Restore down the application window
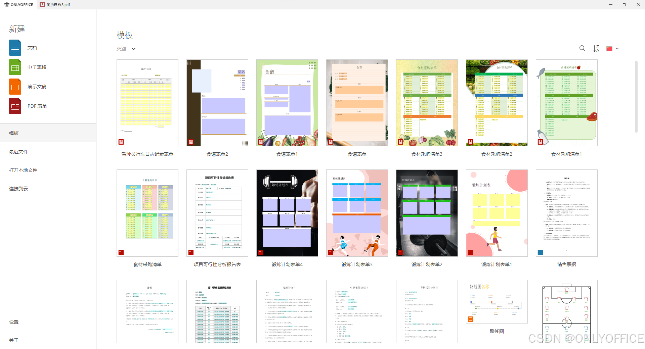The height and width of the screenshot is (349, 645). click(x=625, y=4)
